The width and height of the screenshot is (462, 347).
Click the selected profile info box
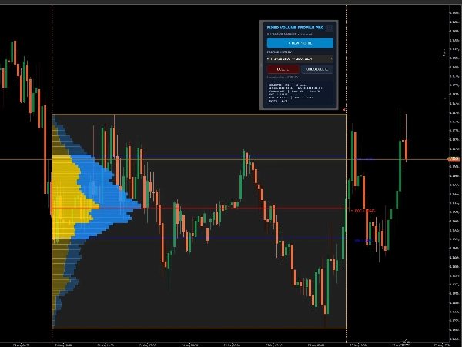point(300,93)
